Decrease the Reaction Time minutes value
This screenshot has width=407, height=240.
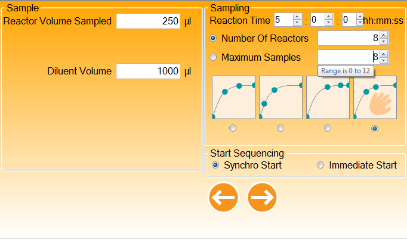329,23
